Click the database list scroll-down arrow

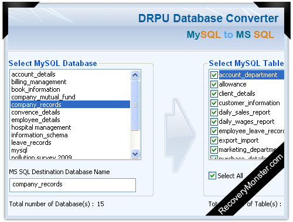[135, 154]
